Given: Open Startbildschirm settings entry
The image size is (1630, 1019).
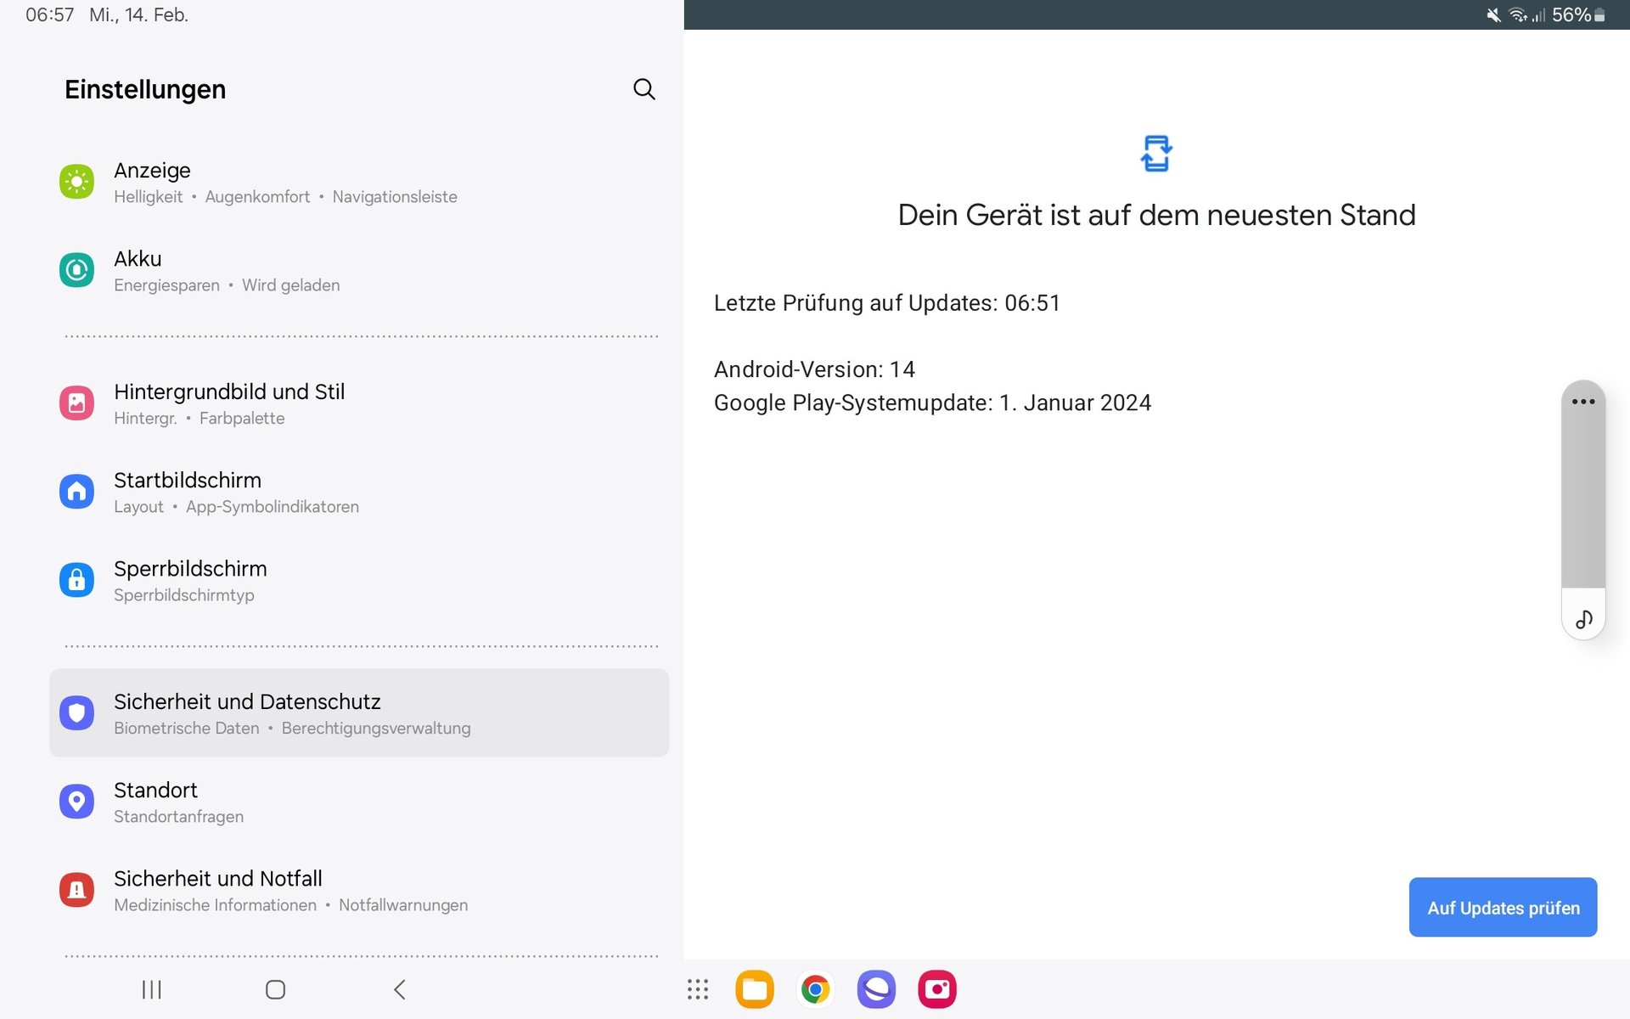Looking at the screenshot, I should [236, 492].
